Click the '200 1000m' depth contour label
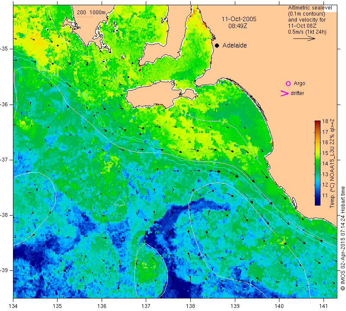The image size is (346, 311). click(x=91, y=13)
